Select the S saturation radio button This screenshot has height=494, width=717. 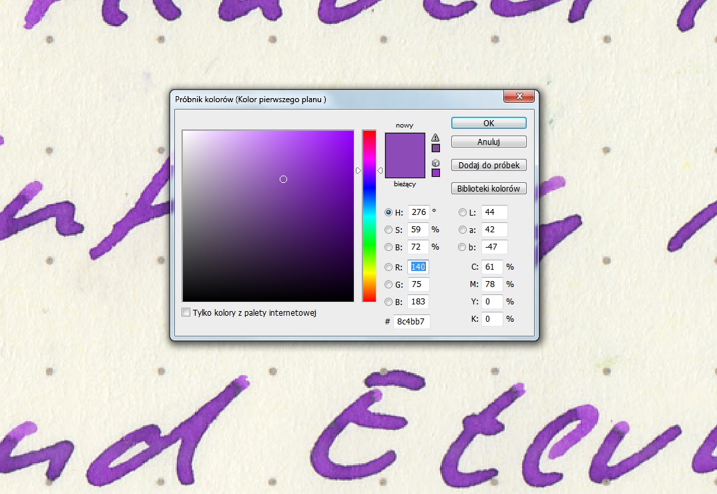[389, 230]
